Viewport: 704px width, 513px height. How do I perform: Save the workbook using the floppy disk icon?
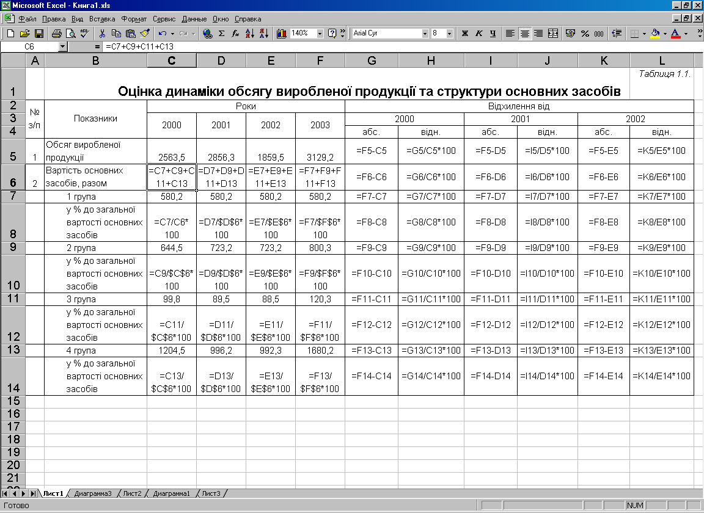click(x=38, y=33)
